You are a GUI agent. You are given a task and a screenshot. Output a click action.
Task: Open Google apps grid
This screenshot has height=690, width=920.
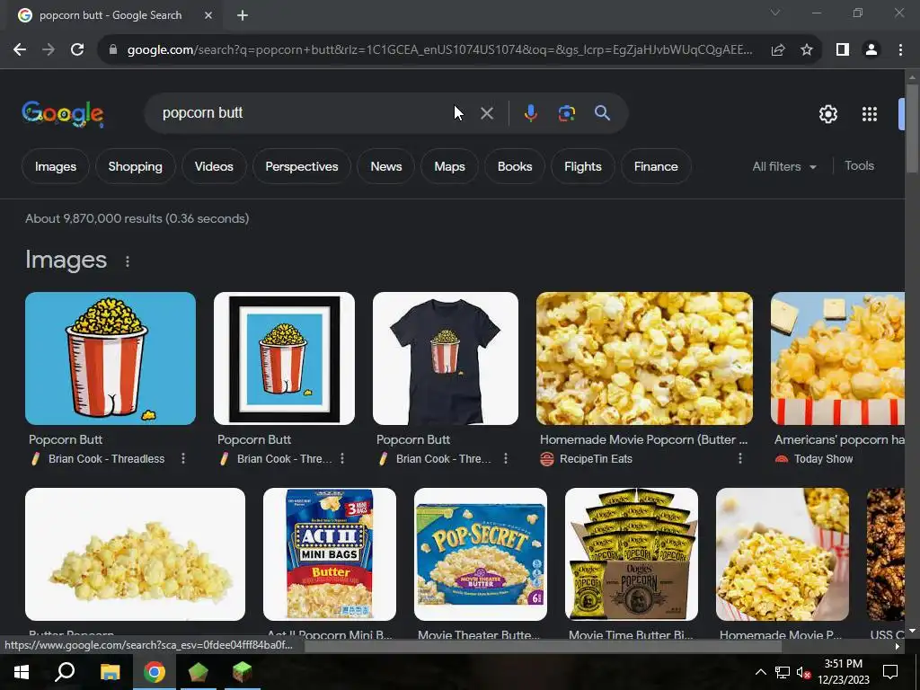[870, 114]
